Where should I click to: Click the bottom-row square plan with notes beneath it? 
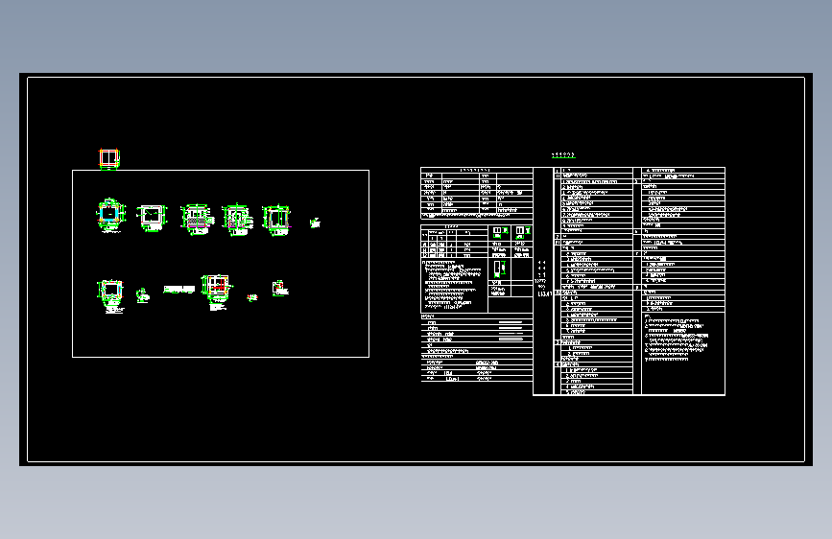click(111, 296)
